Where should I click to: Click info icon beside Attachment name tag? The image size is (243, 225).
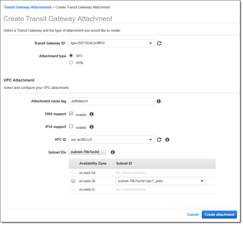159,101
